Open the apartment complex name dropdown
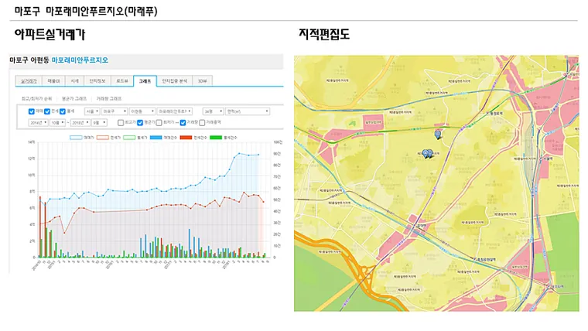Viewport: 588px width, 331px height. 175,111
